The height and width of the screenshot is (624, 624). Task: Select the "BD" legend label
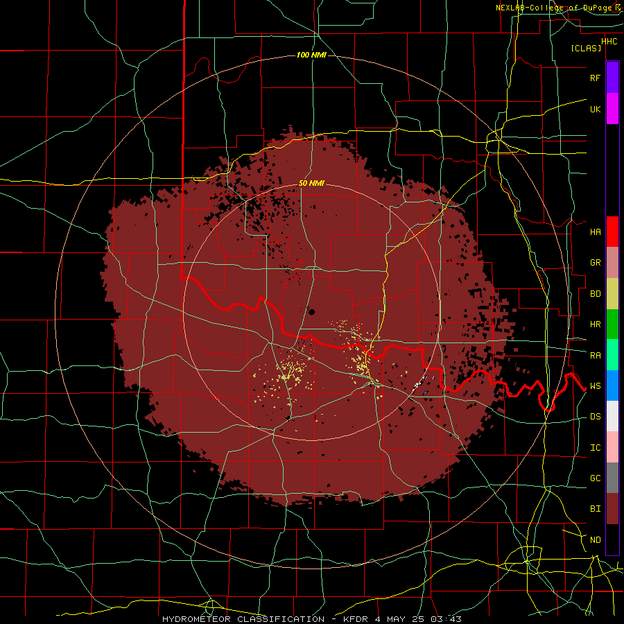pos(595,294)
